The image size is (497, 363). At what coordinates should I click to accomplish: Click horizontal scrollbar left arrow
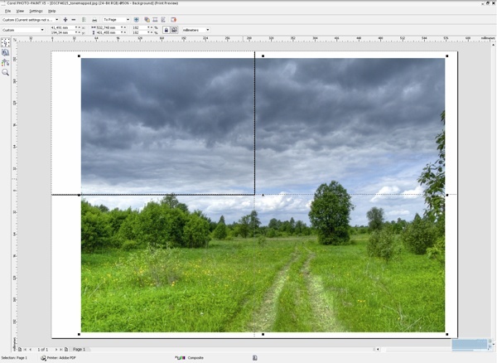[x=378, y=349]
